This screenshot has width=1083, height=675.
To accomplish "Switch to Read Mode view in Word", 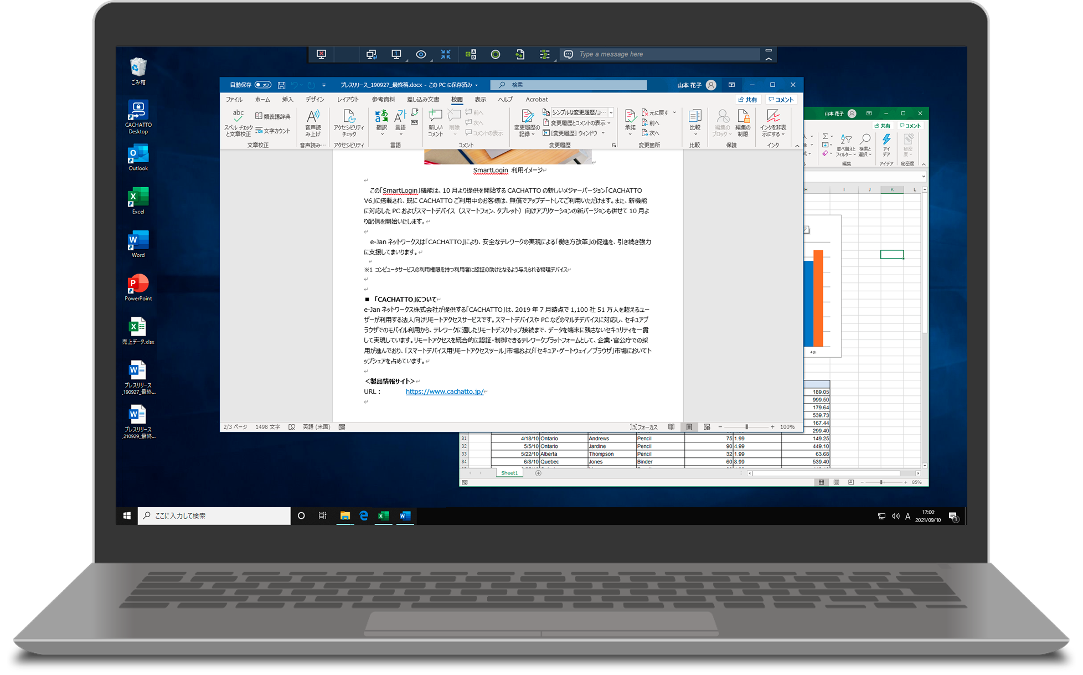I will click(x=671, y=427).
